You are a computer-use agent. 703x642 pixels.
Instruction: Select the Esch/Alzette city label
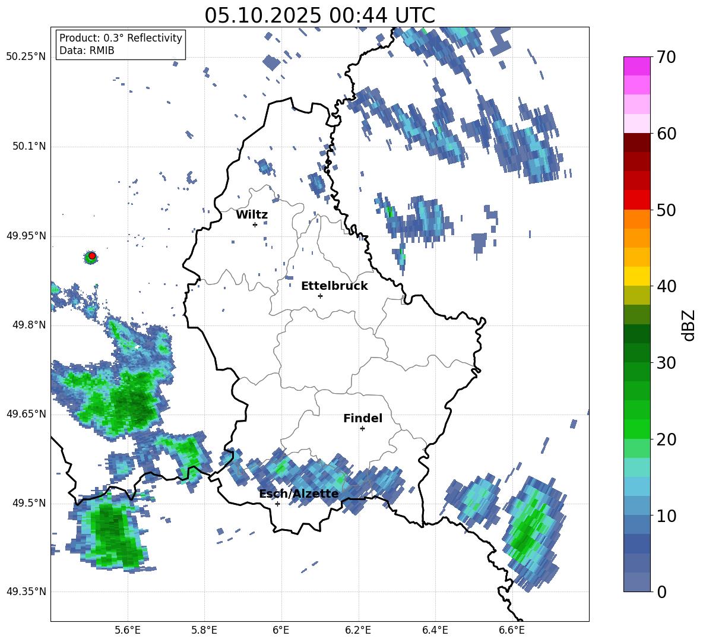(x=299, y=494)
